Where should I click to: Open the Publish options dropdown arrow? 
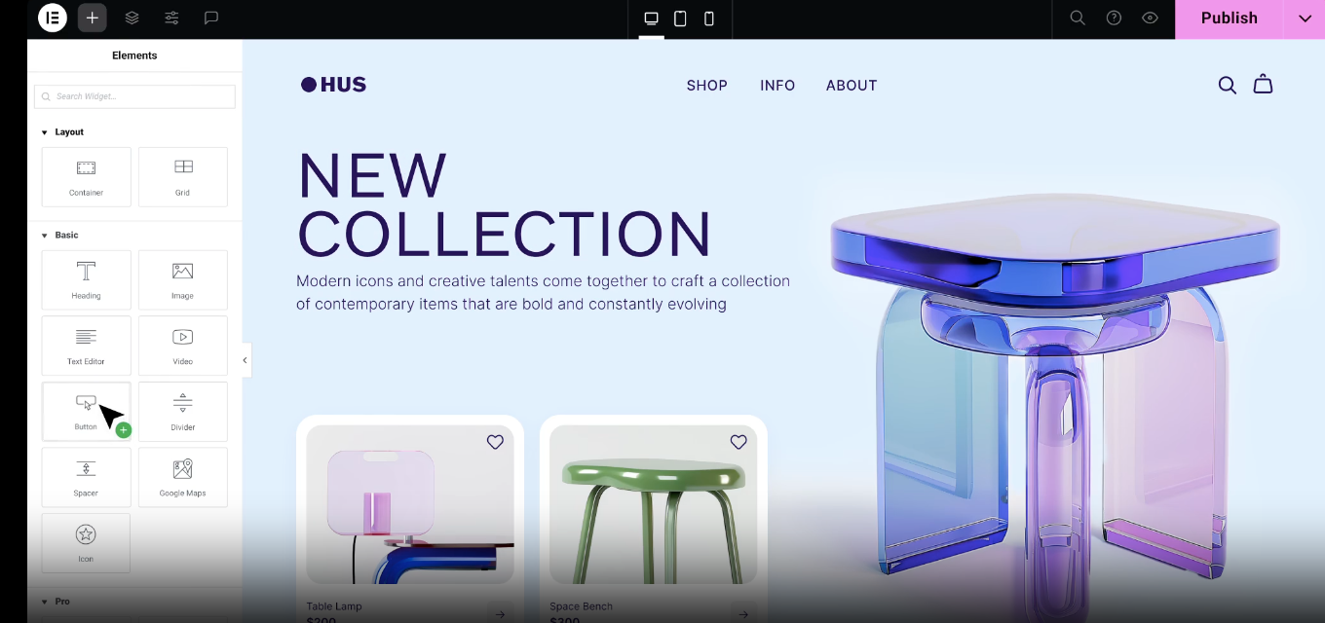tap(1305, 18)
